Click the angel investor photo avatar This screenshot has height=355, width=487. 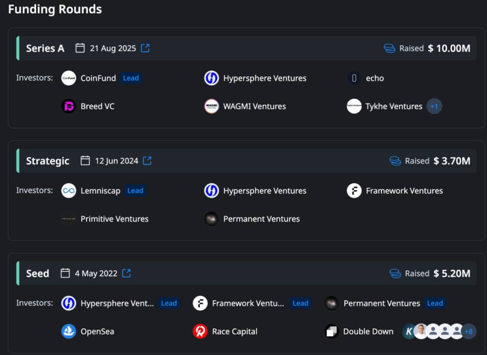(420, 331)
